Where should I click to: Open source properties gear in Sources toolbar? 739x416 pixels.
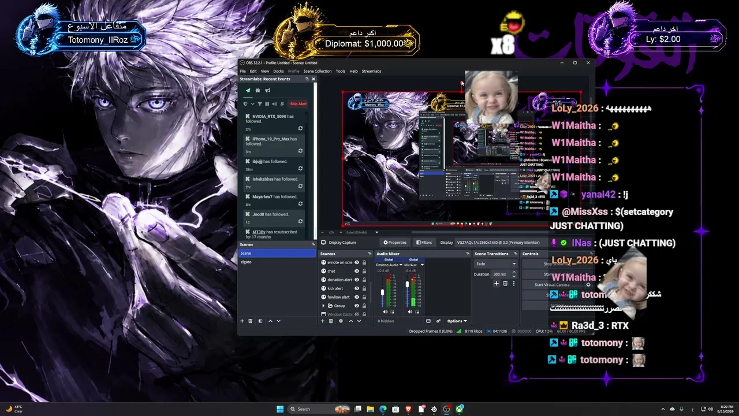coord(341,321)
